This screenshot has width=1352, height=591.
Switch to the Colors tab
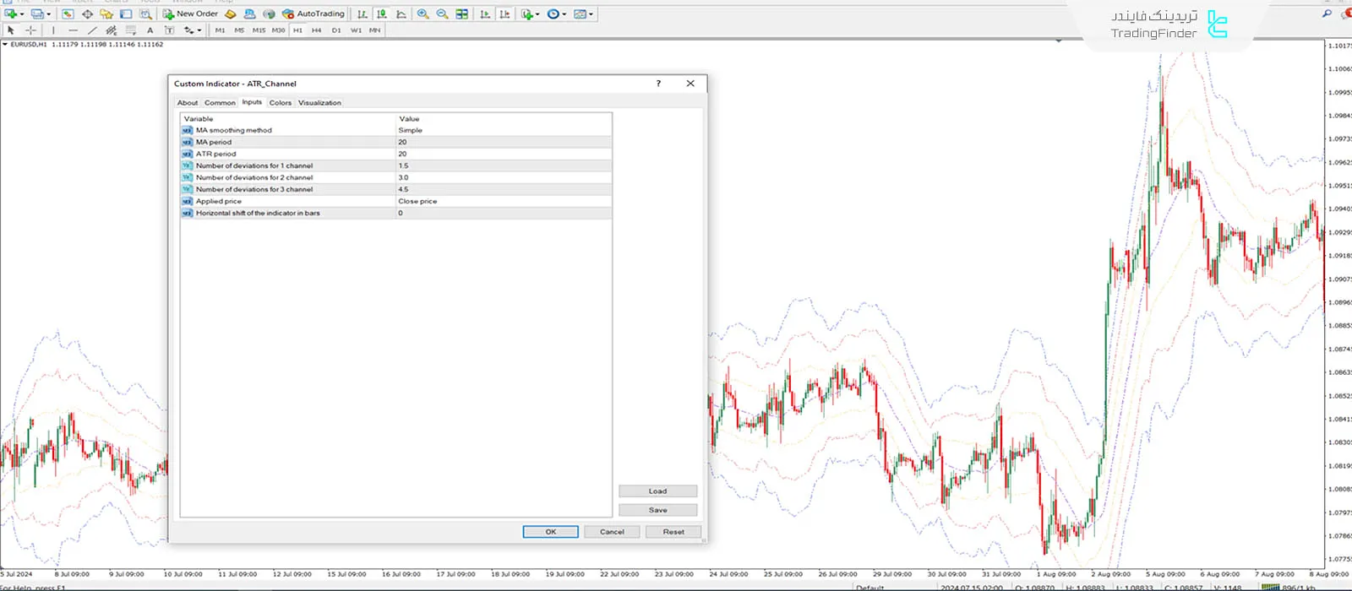tap(280, 103)
